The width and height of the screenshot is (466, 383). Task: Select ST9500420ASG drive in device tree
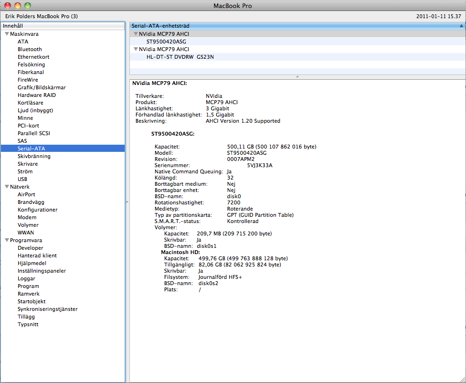(x=167, y=42)
